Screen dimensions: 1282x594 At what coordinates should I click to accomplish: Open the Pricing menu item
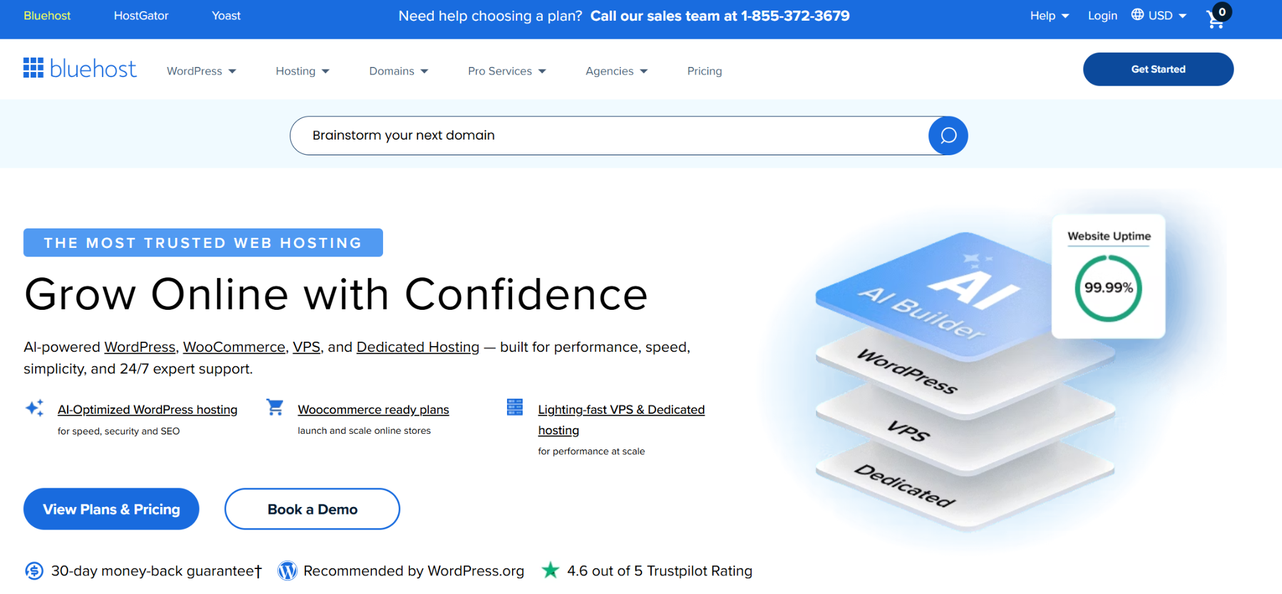click(704, 71)
